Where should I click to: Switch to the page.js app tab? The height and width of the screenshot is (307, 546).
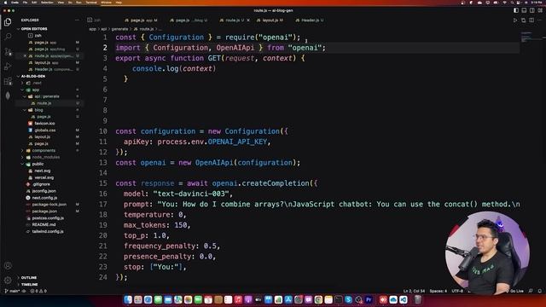tap(141, 20)
